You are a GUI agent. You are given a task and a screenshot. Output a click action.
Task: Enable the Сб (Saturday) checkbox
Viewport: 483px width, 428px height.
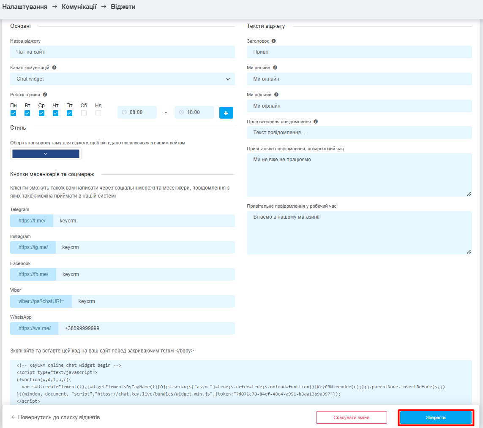click(x=84, y=113)
